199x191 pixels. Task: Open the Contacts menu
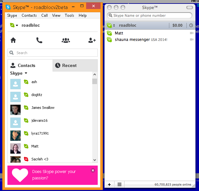29,15
